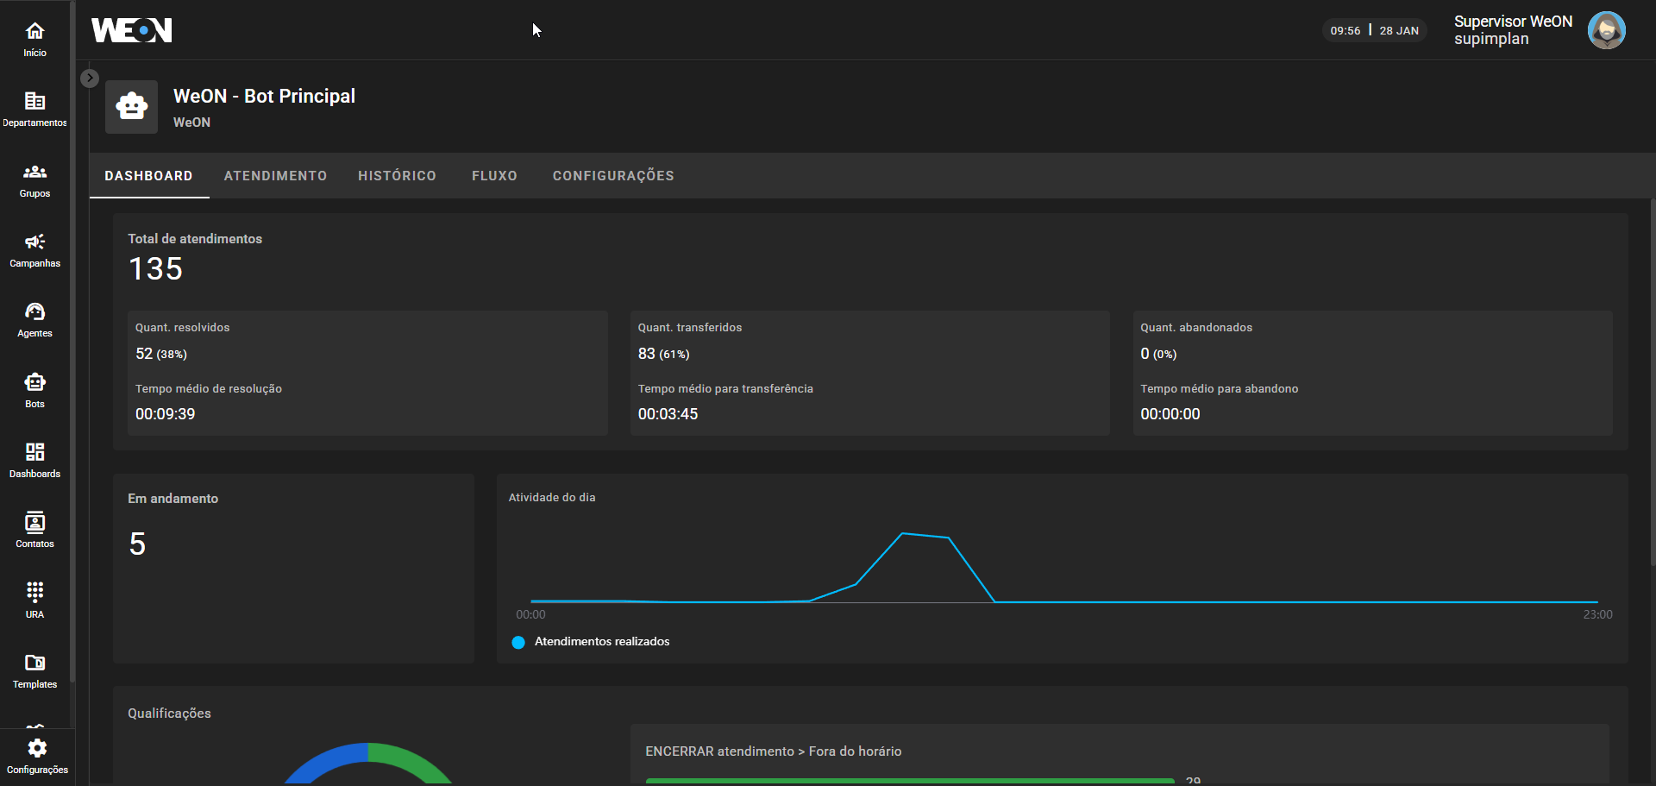The width and height of the screenshot is (1656, 786).
Task: Click the Supervisor WeON user avatar
Action: tap(1606, 30)
